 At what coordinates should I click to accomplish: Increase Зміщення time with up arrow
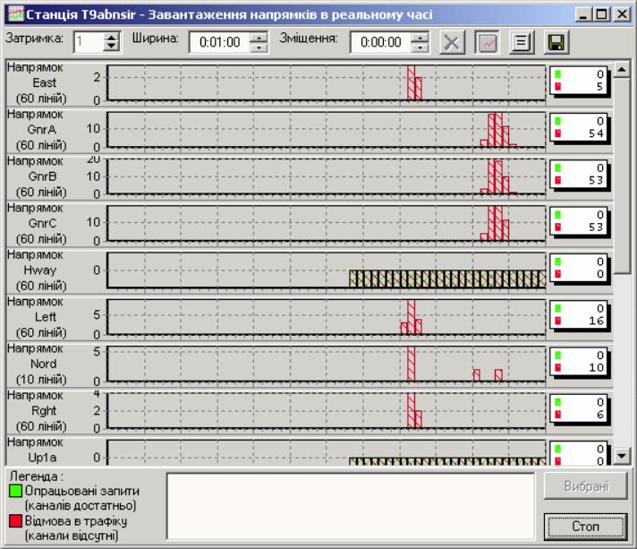420,38
